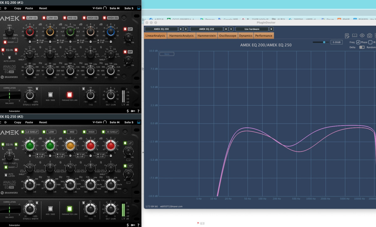Click the Out Gain knob in EQ 200
376x227 pixels.
(110, 95)
